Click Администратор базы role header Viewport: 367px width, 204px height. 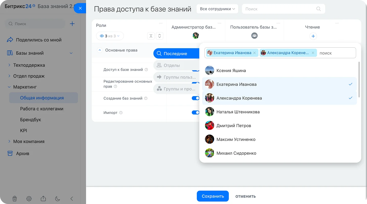194,27
